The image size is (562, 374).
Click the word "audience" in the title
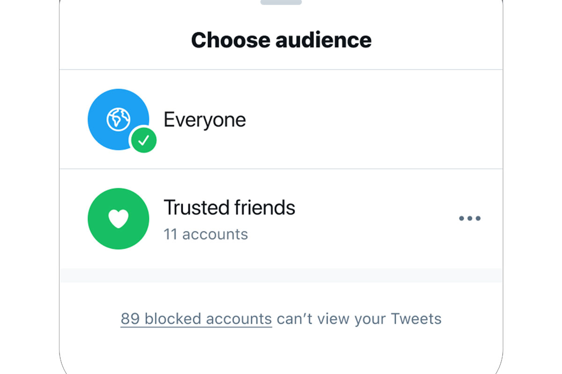323,40
